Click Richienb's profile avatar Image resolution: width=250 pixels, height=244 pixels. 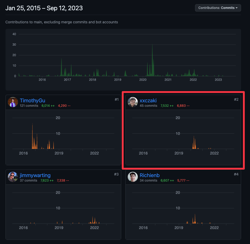(133, 177)
